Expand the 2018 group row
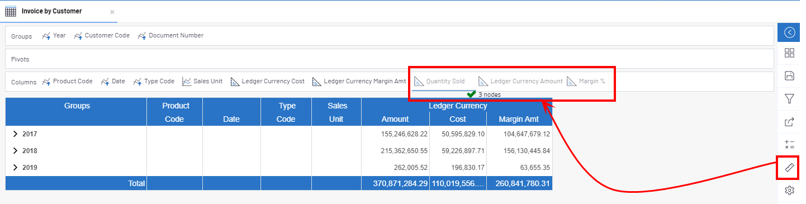The height and width of the screenshot is (204, 806). coord(16,151)
